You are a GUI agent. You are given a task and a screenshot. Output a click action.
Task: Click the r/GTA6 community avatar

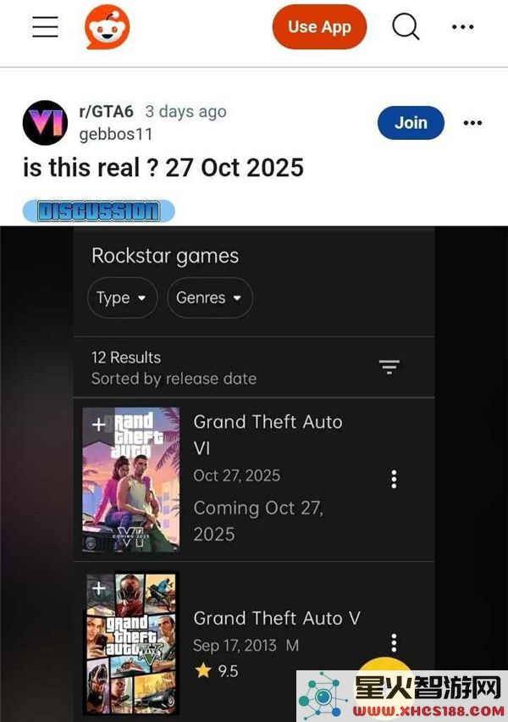point(45,123)
